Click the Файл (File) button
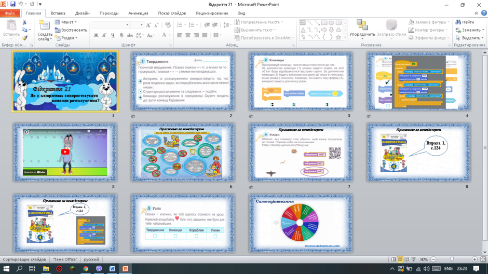The image size is (488, 274). point(10,13)
